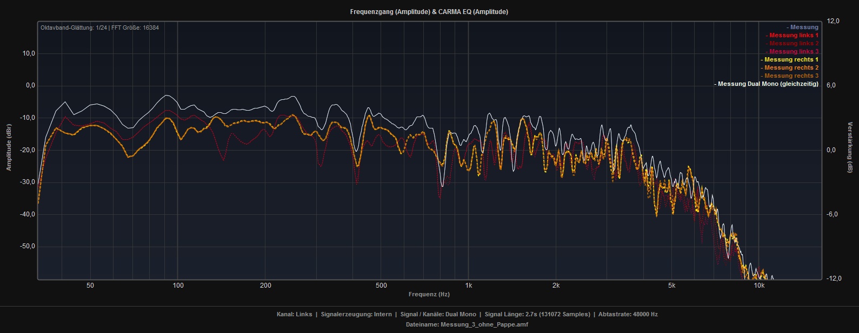
Task: Click the 'Amplitude (dBr)' axis label
Action: tap(9, 146)
